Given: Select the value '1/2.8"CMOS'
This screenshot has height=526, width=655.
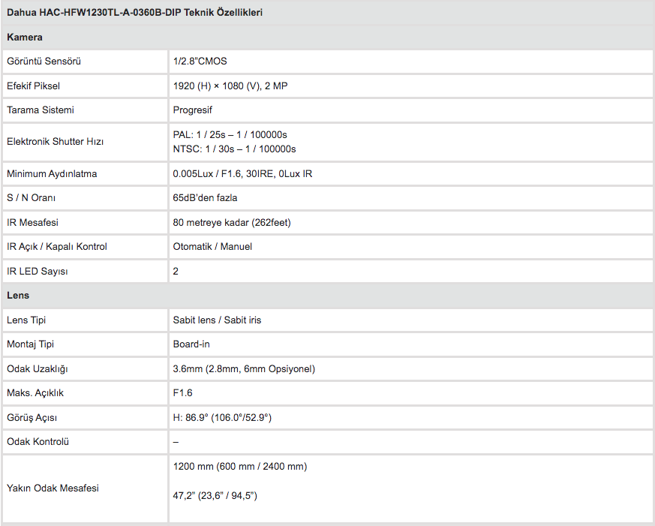Looking at the screenshot, I should [200, 62].
